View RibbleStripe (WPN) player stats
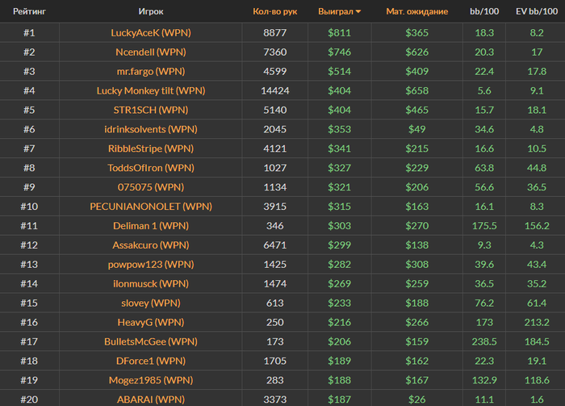 pyautogui.click(x=151, y=149)
